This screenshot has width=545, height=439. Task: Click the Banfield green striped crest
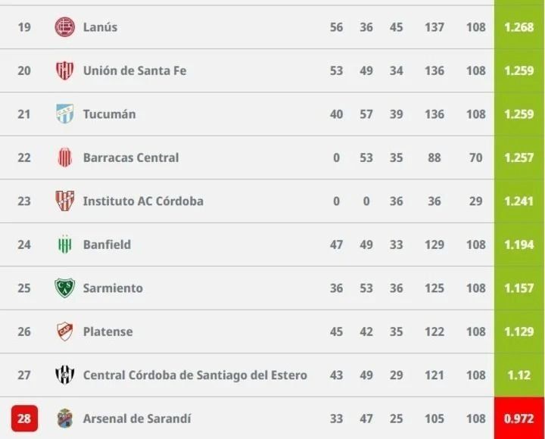65,244
